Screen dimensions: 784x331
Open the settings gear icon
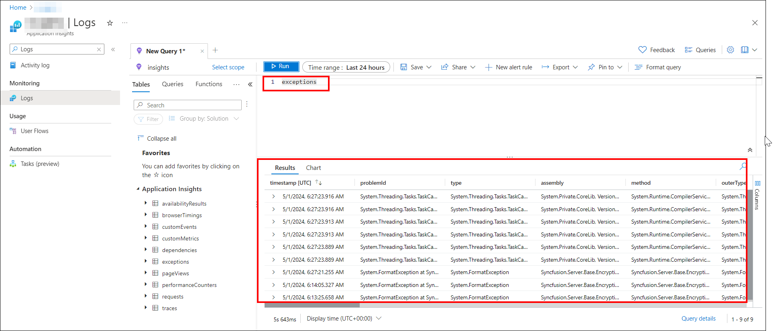[x=731, y=50]
